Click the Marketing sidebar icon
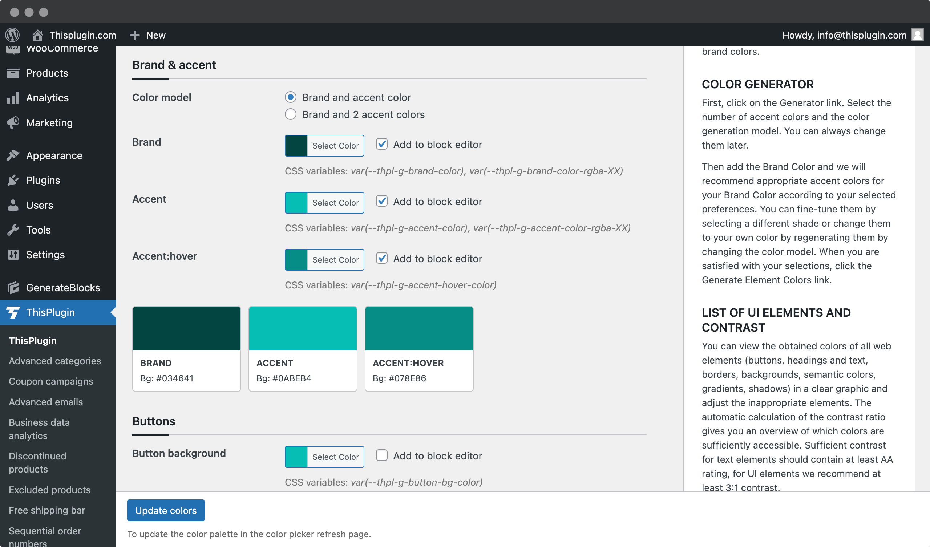 (x=13, y=123)
